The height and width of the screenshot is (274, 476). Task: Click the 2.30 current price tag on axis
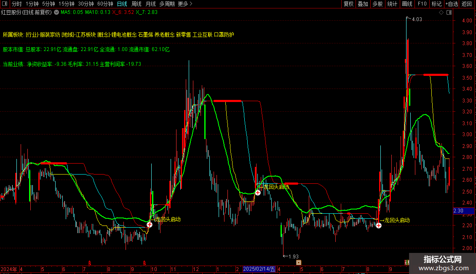click(x=463, y=211)
